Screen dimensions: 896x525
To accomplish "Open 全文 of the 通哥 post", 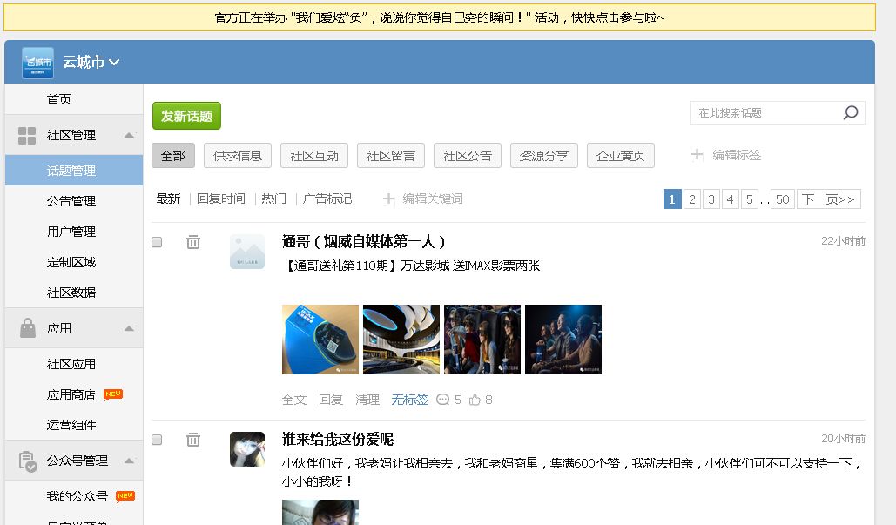I will (294, 400).
